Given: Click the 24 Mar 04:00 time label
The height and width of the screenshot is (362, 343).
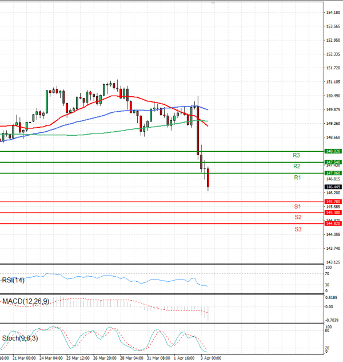Looking at the screenshot, I should 51,358.
